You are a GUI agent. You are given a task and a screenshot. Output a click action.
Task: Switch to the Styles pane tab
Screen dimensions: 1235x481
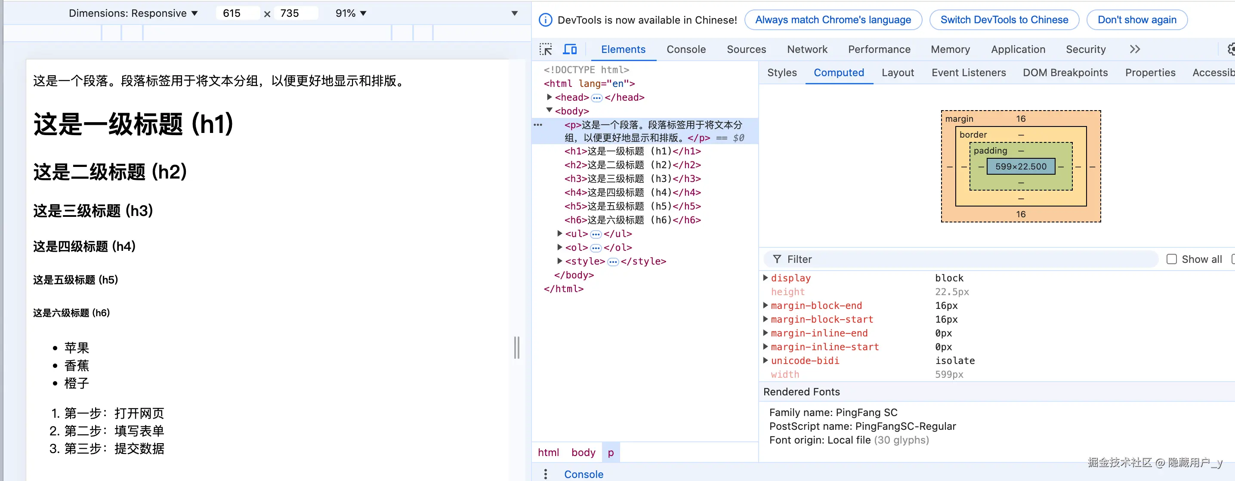click(781, 72)
